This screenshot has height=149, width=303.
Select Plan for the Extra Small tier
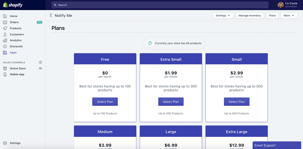(171, 102)
